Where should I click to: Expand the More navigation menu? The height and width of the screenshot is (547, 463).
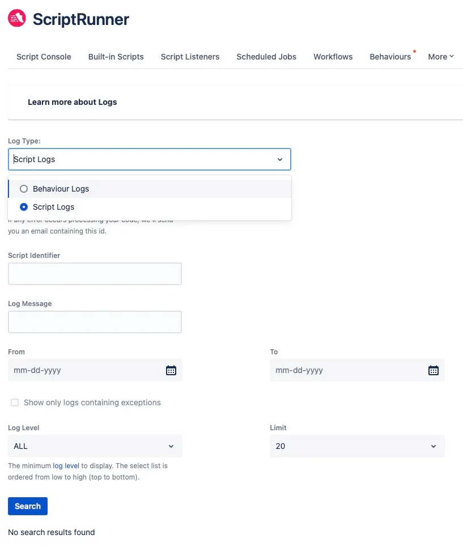tap(441, 57)
